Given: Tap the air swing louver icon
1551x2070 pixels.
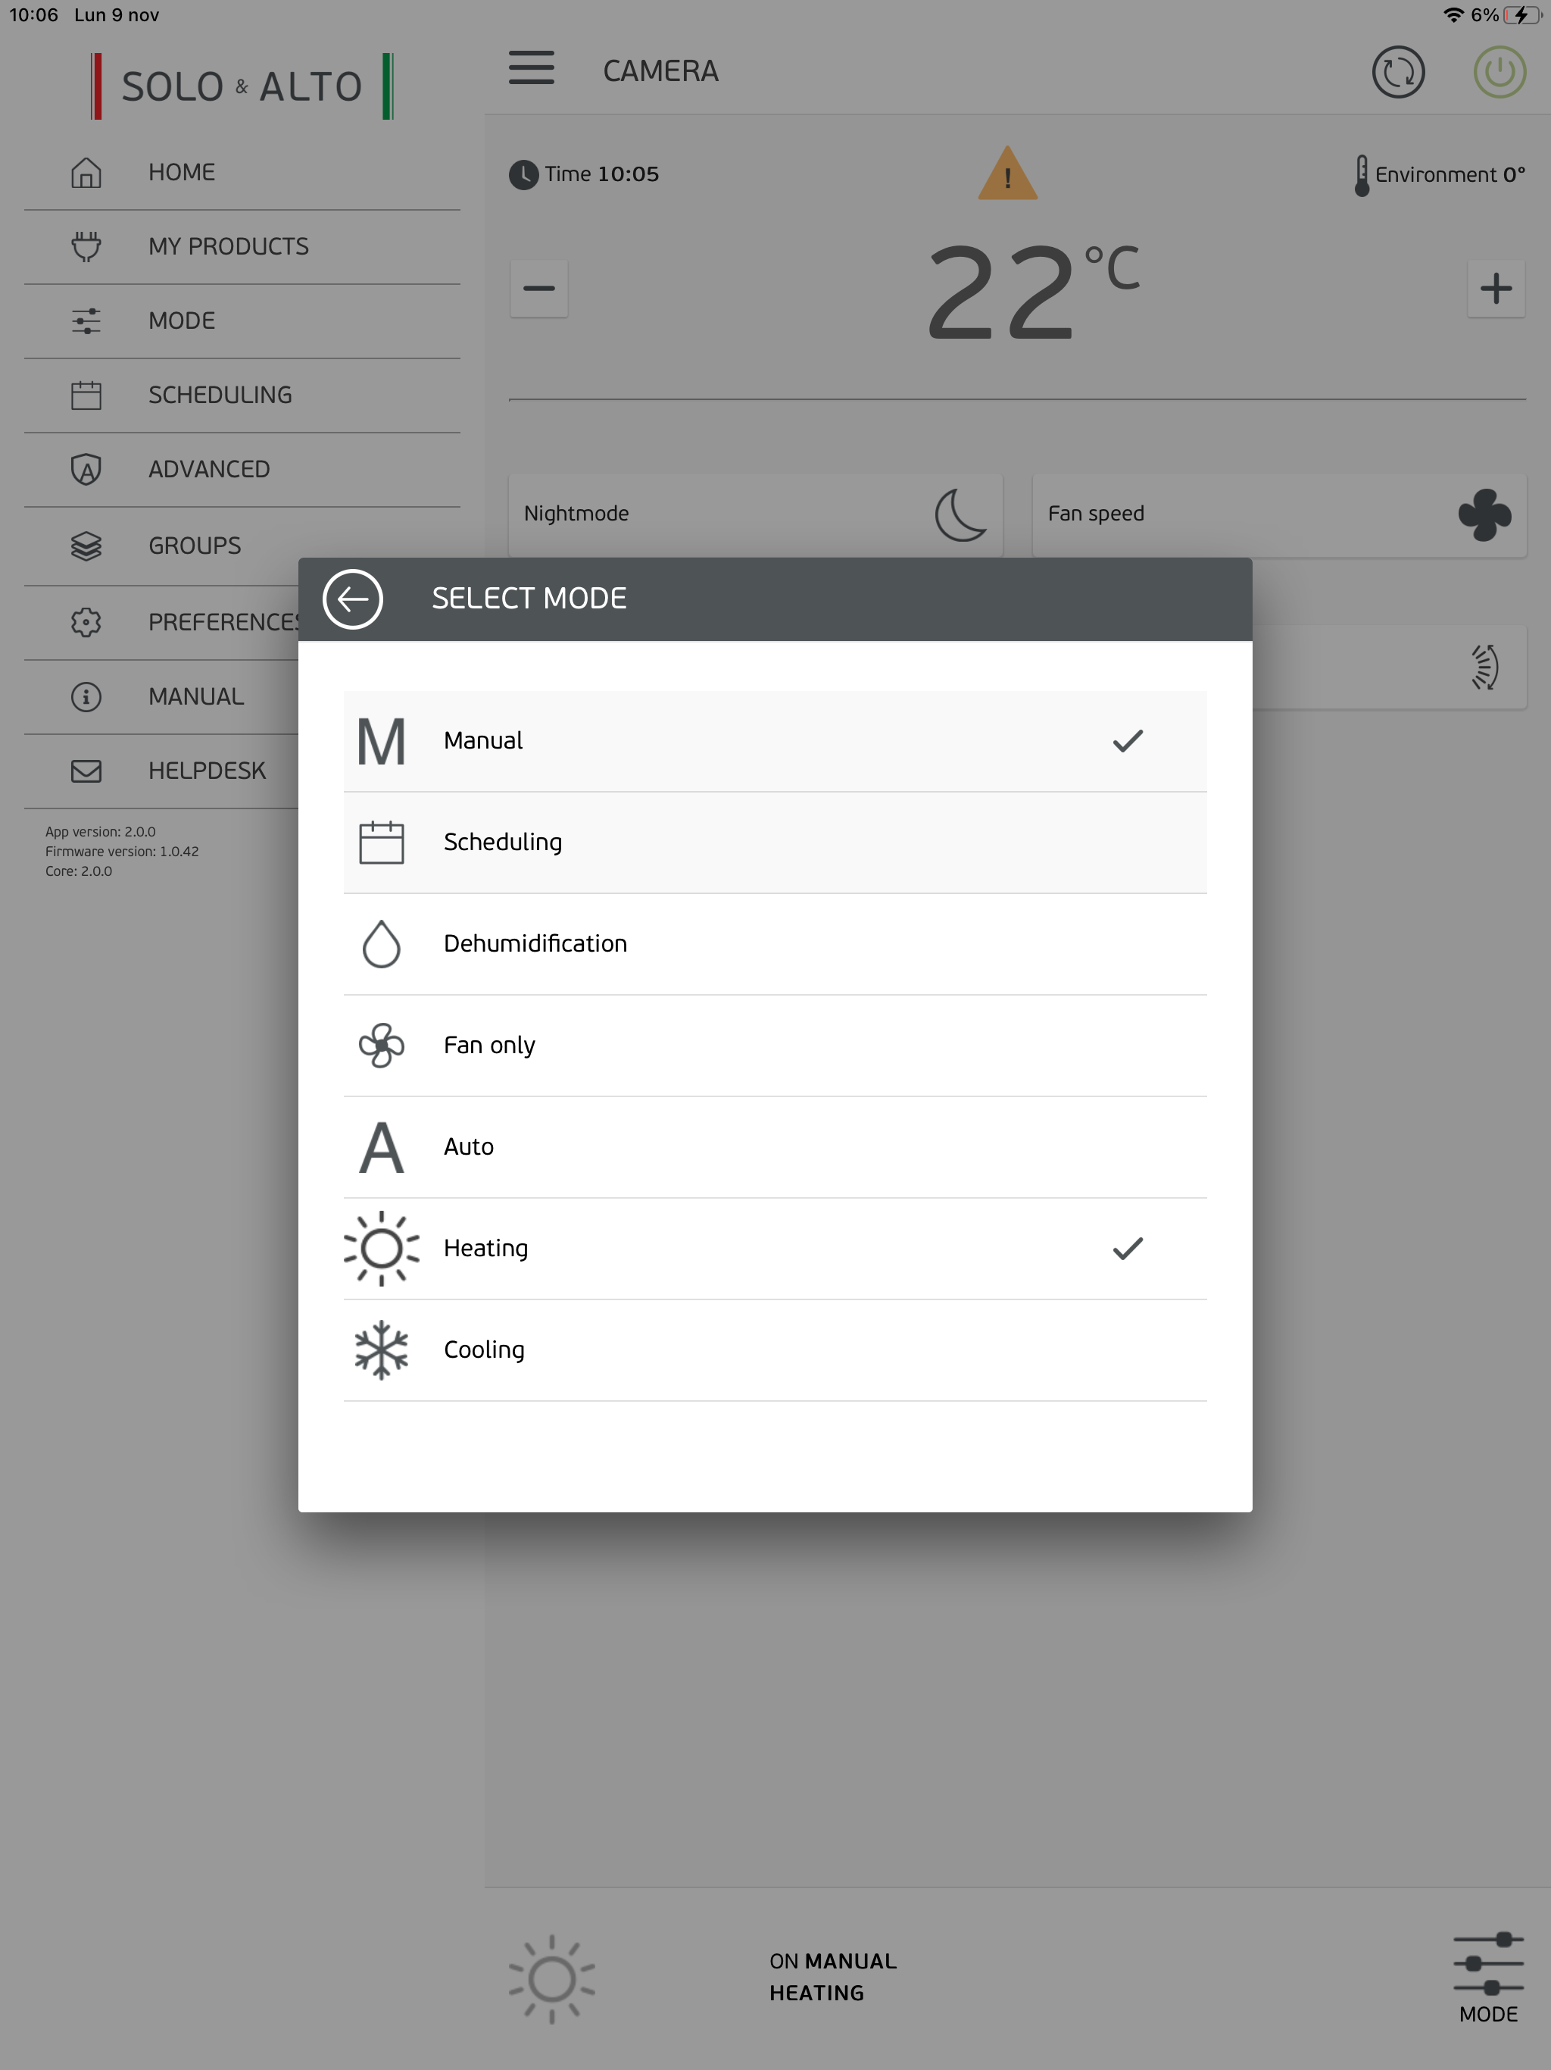Looking at the screenshot, I should pyautogui.click(x=1484, y=668).
